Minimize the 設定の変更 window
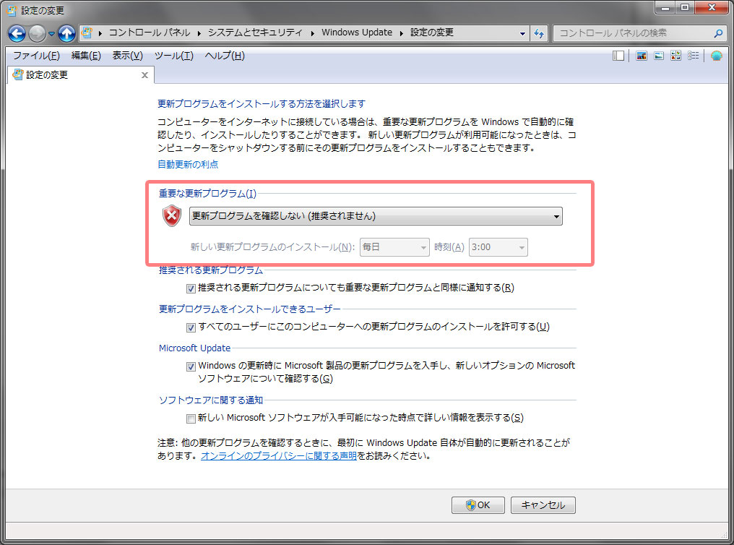 coord(665,7)
